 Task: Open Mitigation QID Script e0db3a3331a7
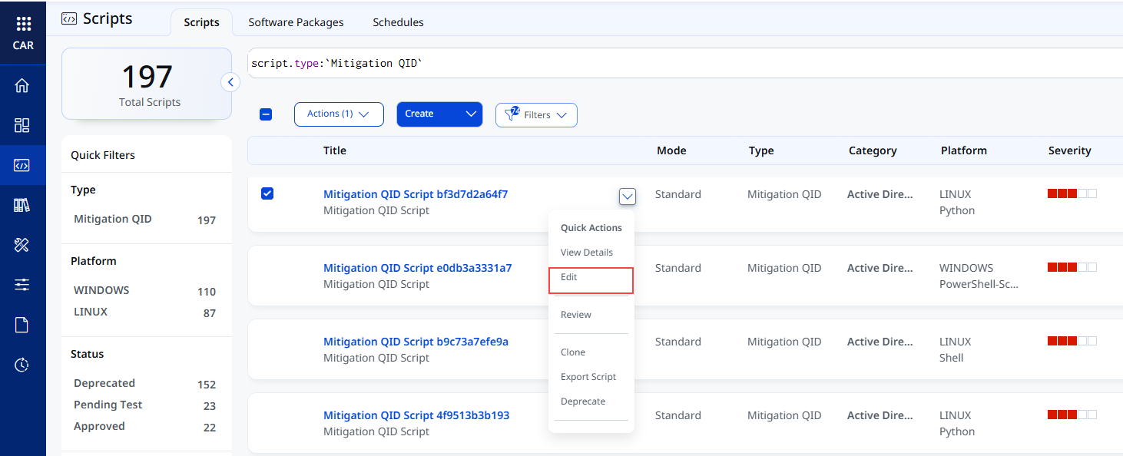coord(418,268)
